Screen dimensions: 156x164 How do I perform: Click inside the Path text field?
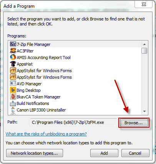74,122
